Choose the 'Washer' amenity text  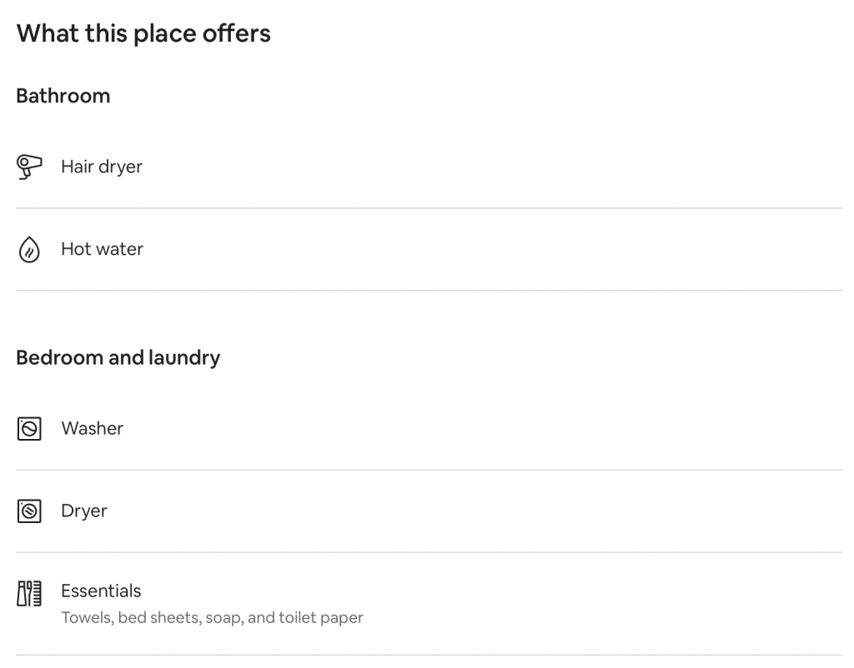point(92,428)
